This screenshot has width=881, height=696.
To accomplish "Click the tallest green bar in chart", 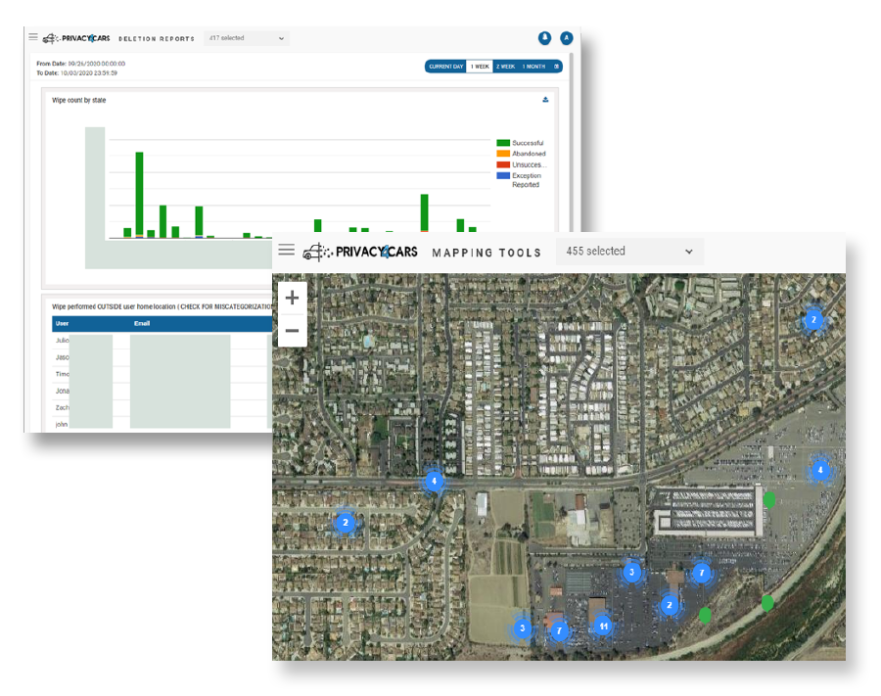I will 139,195.
